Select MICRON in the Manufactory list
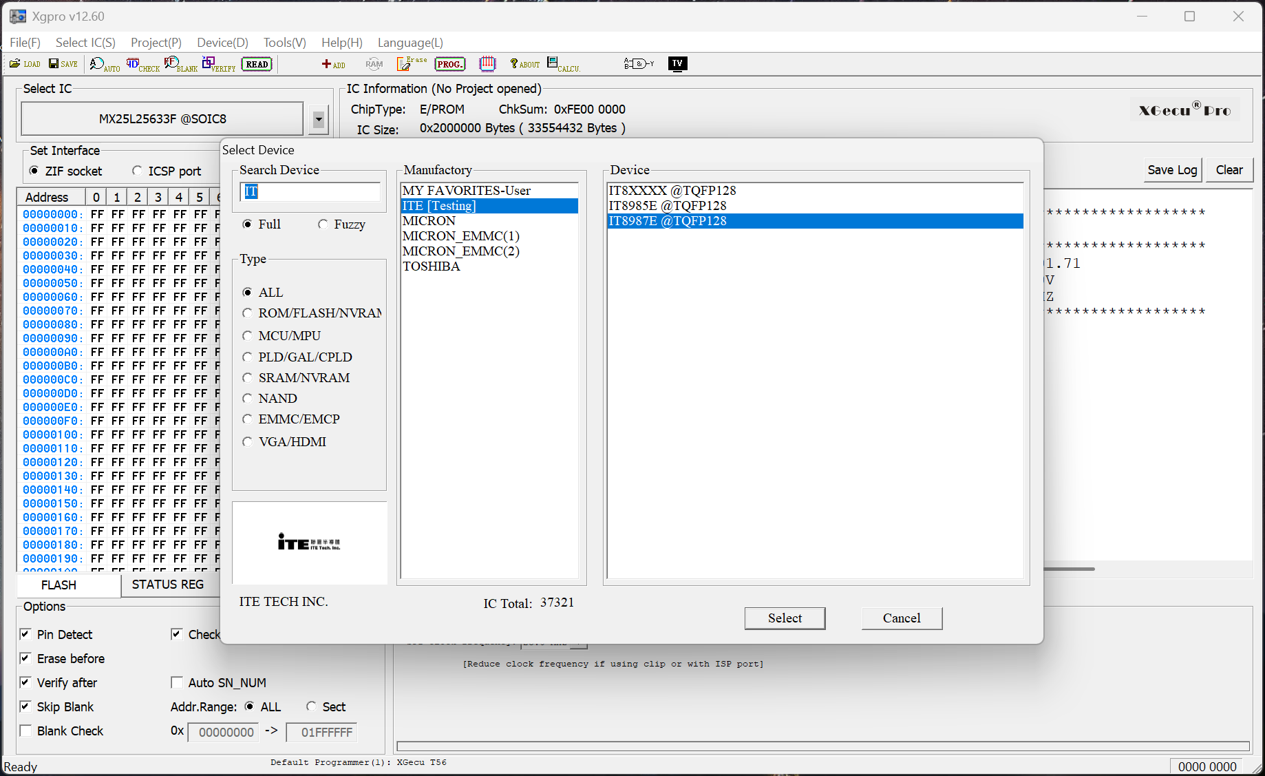1265x776 pixels. (x=429, y=221)
